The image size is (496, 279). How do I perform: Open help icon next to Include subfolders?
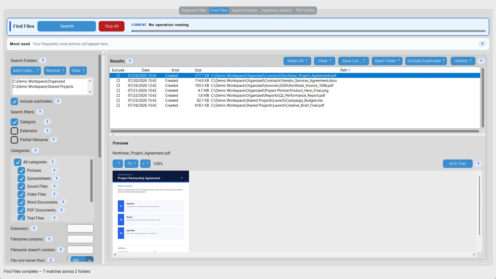pyautogui.click(x=58, y=101)
